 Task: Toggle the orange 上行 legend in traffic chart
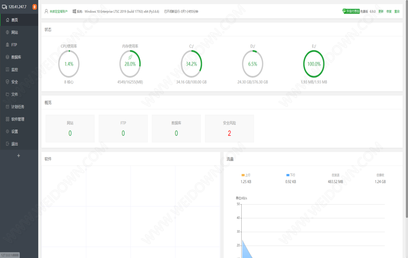tap(245, 175)
